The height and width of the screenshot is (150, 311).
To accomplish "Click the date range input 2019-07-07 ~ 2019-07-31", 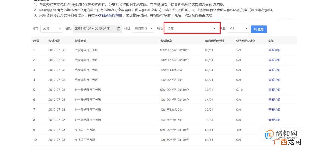I will (x=94, y=29).
